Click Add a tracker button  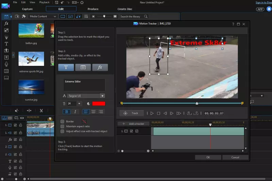pos(133,124)
